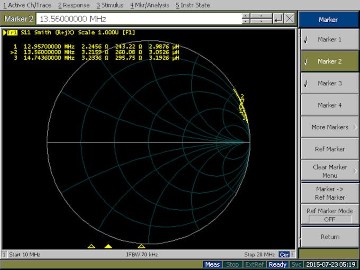Viewport: 360px width, 270px height.
Task: Click the Stop status indicator
Action: [x=232, y=265]
